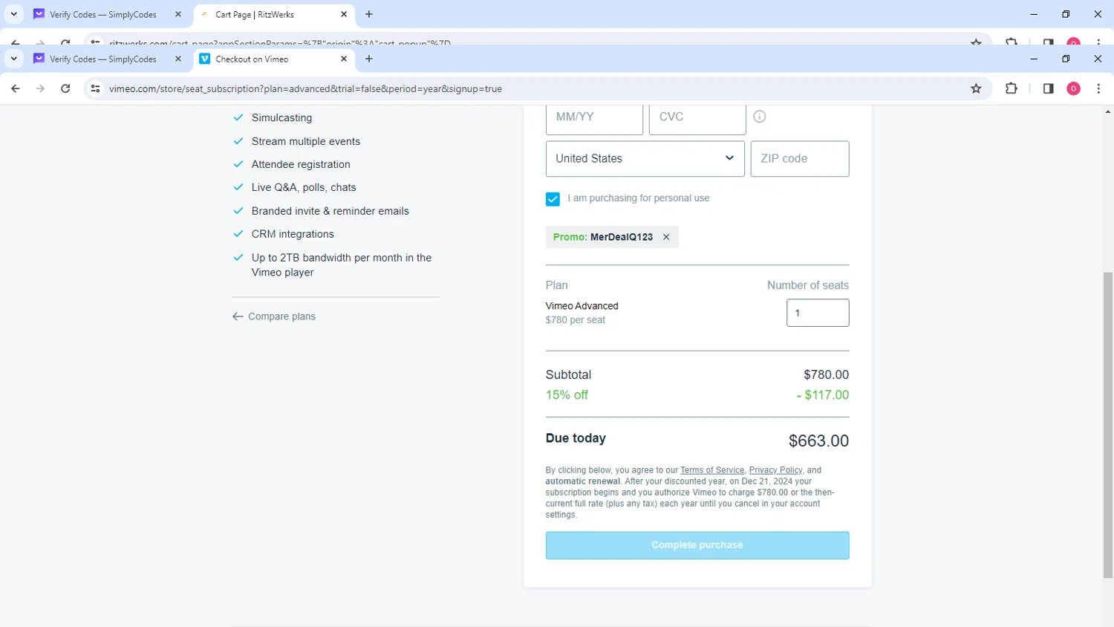Go back in the Vimeo checkout window
Viewport: 1114px width, 627px height.
pyautogui.click(x=16, y=88)
